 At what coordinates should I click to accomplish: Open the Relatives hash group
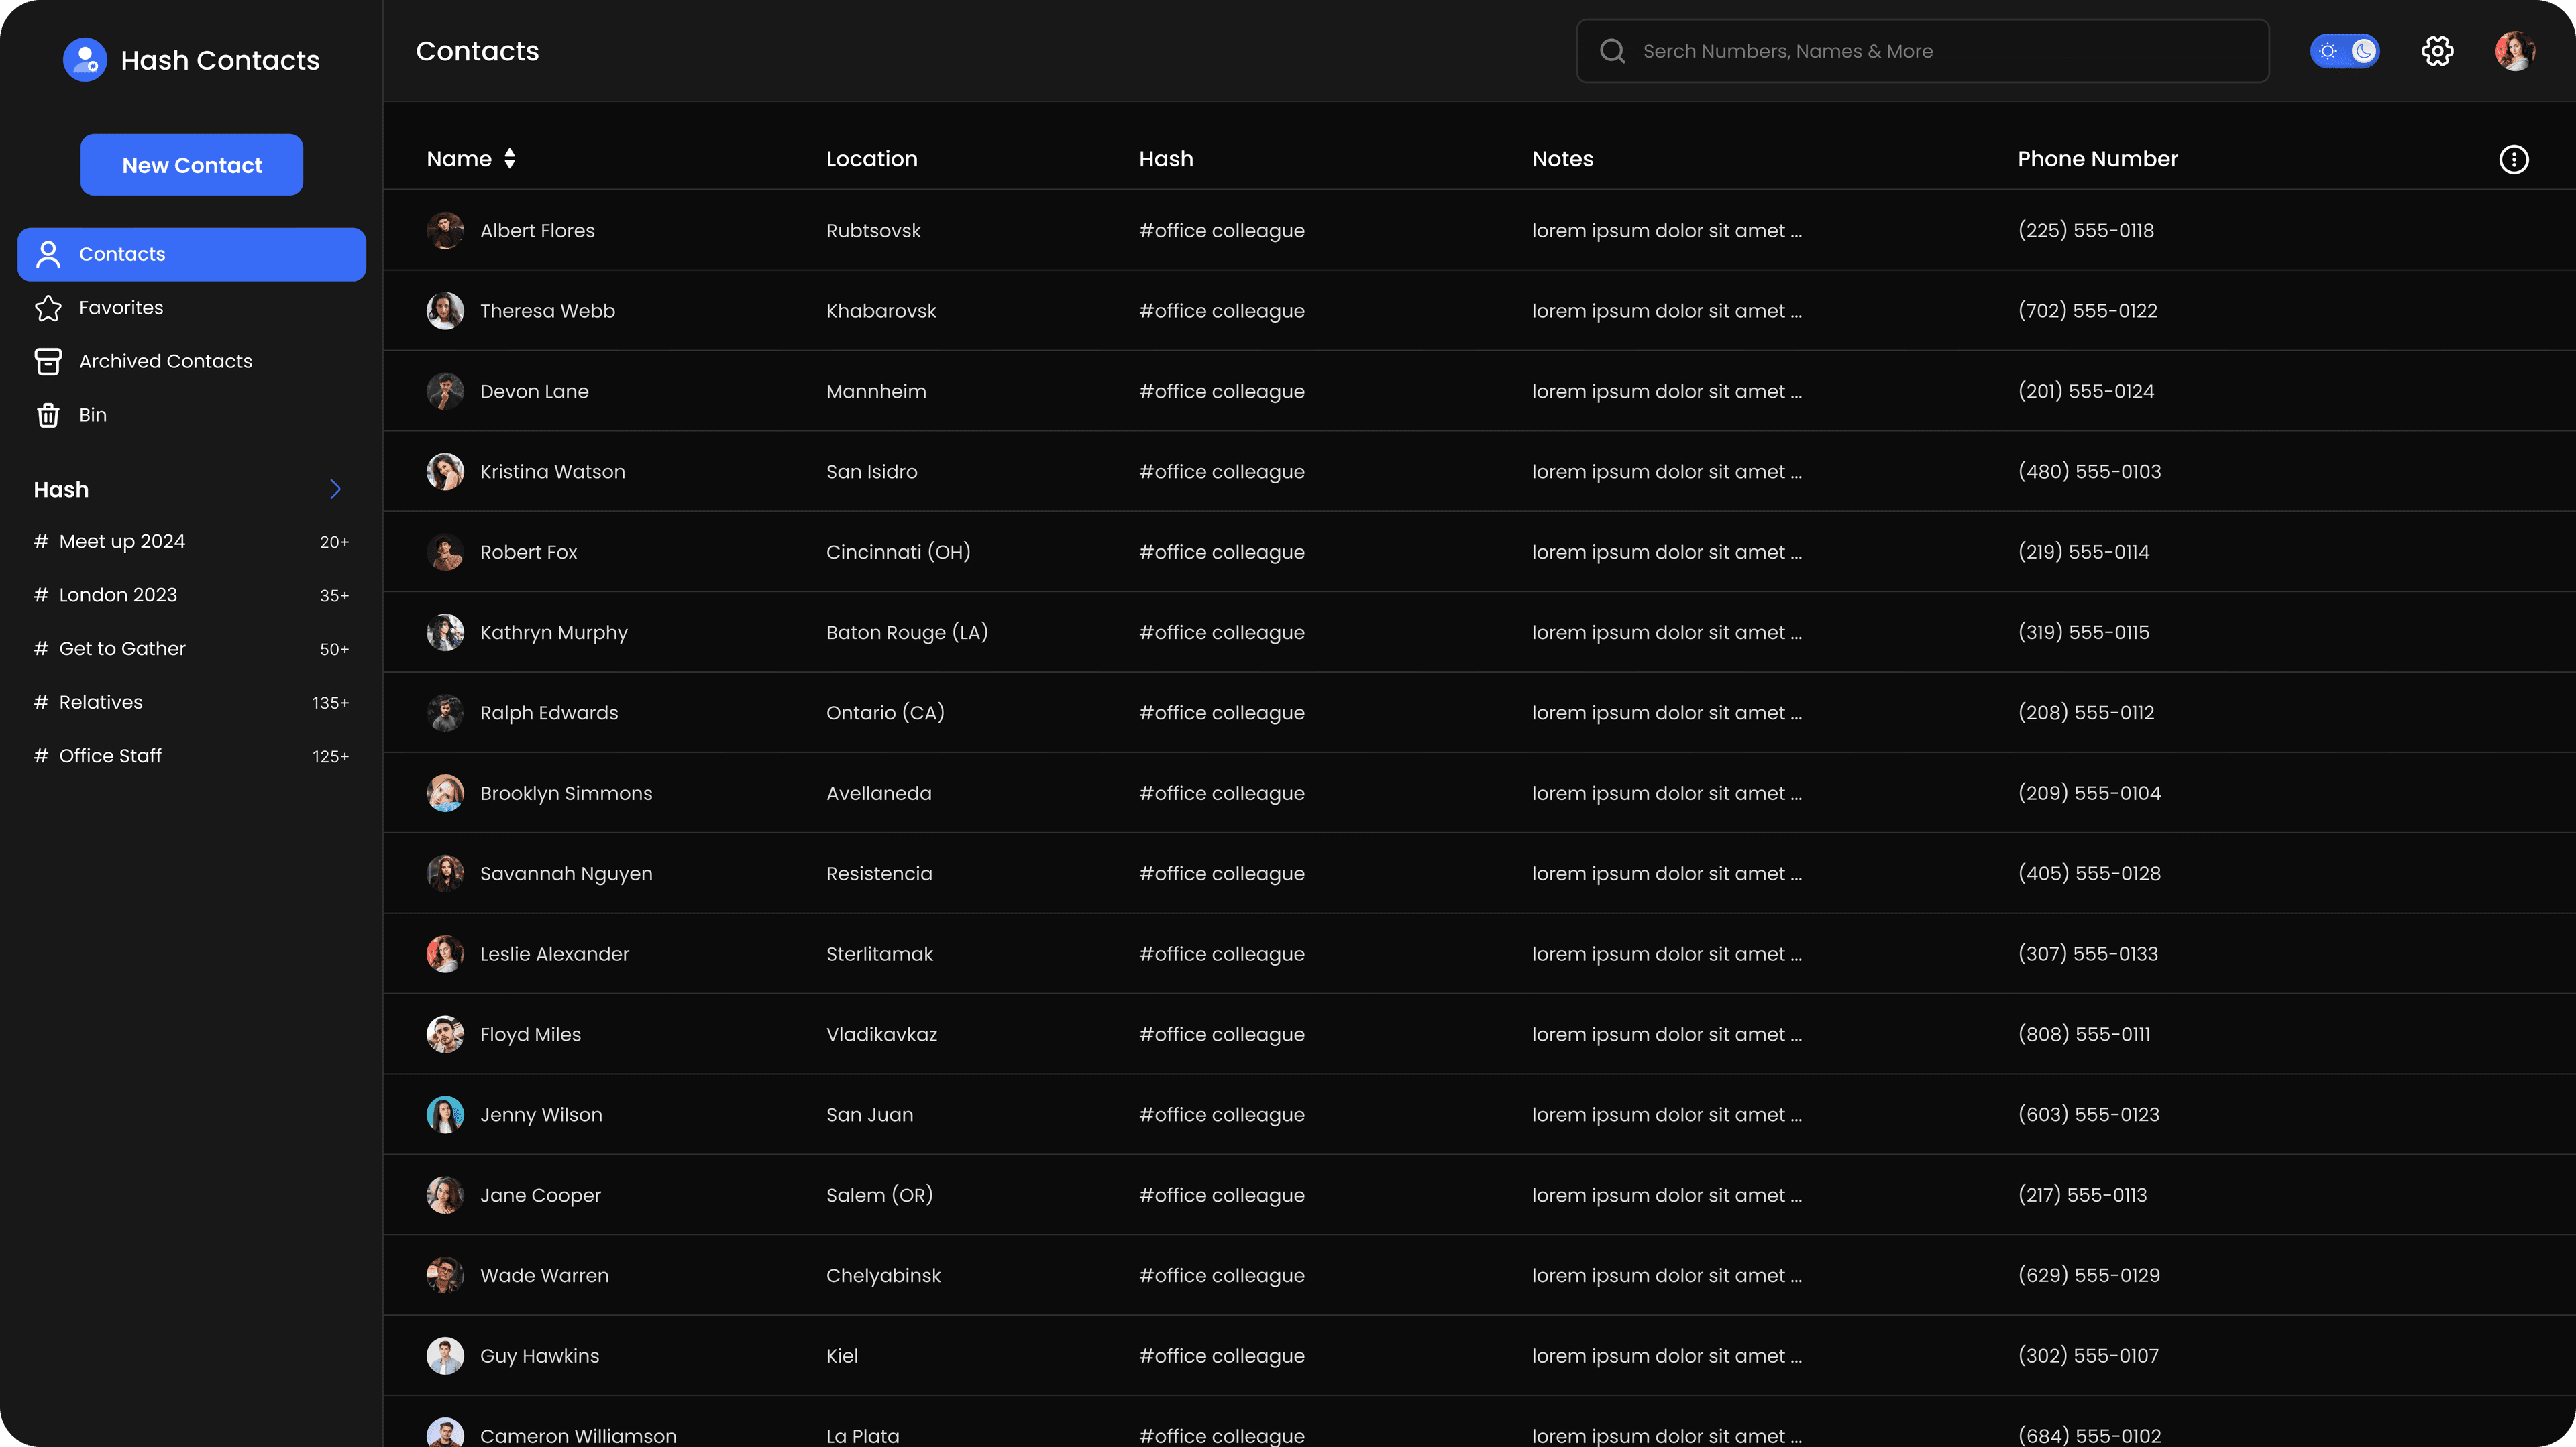(x=100, y=703)
